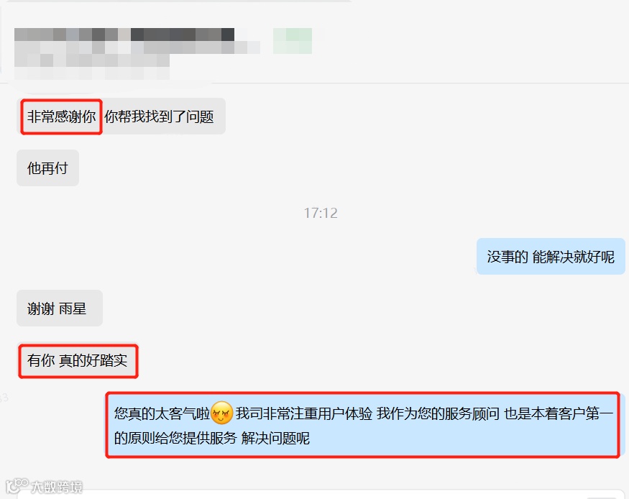Click the 大数跨境 watermark logo
Image resolution: width=629 pixels, height=499 pixels.
click(45, 486)
